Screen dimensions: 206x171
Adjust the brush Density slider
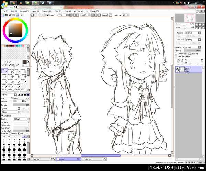[21, 105]
